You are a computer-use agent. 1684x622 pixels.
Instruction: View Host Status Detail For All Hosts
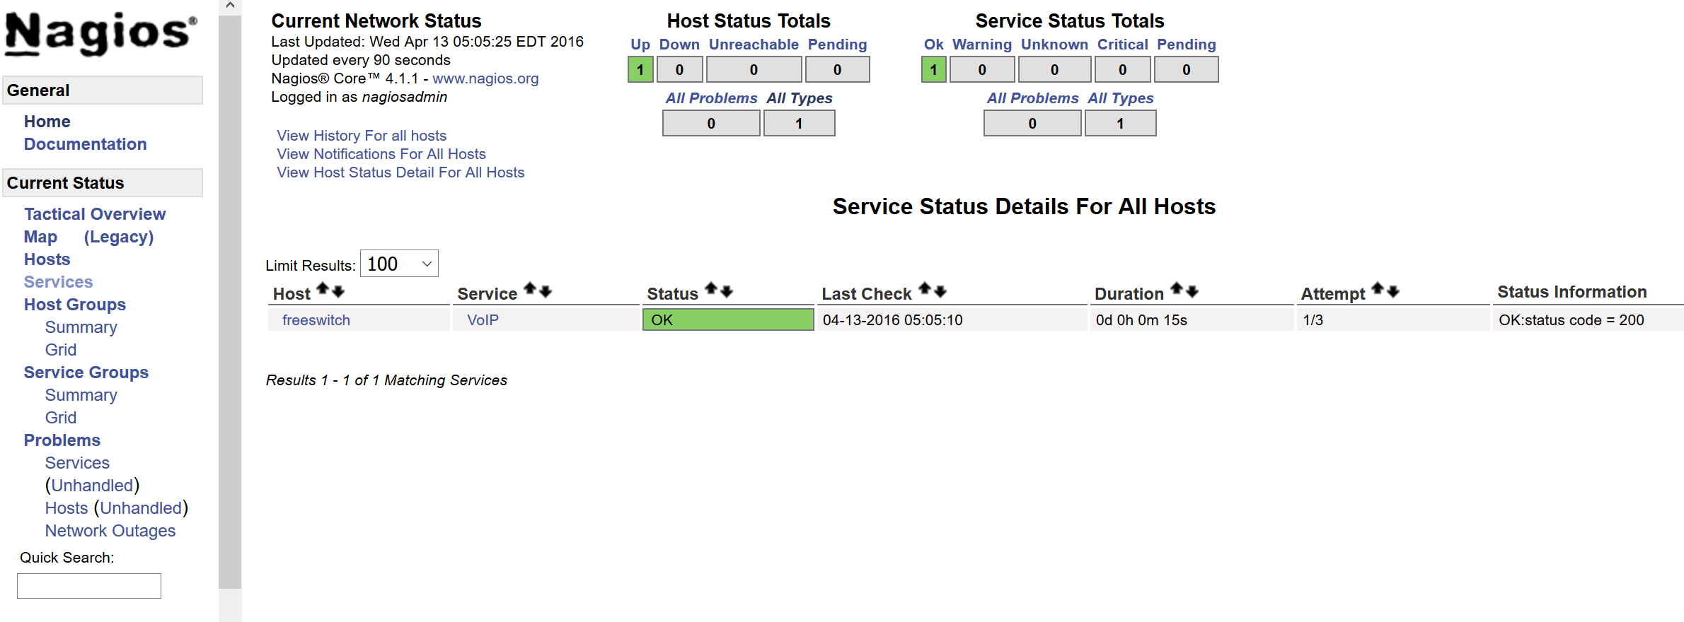400,172
